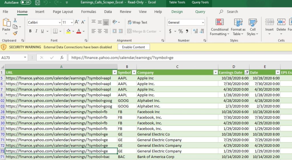Apply Percent Style format
Viewport: 292px width, 160px height.
pos(181,31)
